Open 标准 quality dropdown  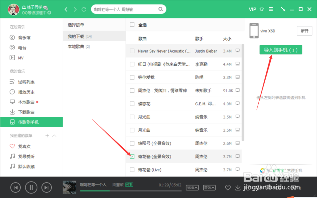192,188
